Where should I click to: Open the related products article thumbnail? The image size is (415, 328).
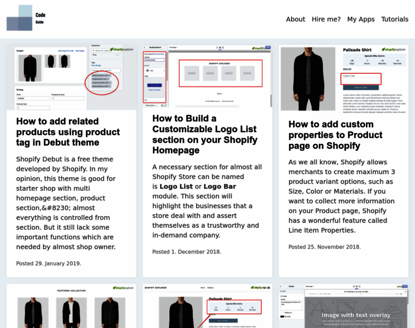click(72, 77)
